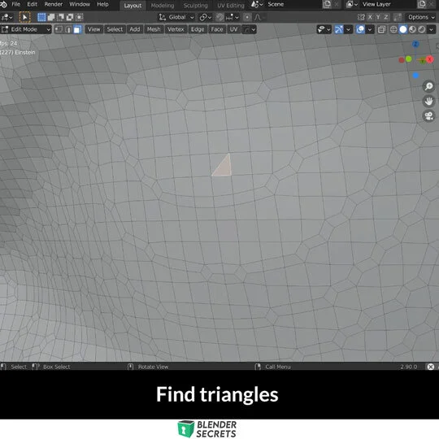Click the zoom view magnifier icon

[428, 86]
